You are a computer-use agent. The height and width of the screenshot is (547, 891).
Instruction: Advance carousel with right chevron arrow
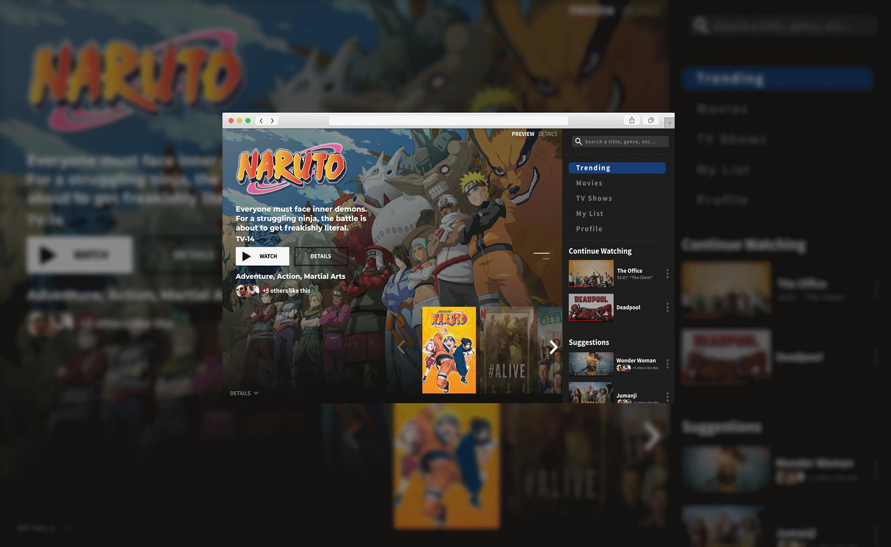[553, 347]
